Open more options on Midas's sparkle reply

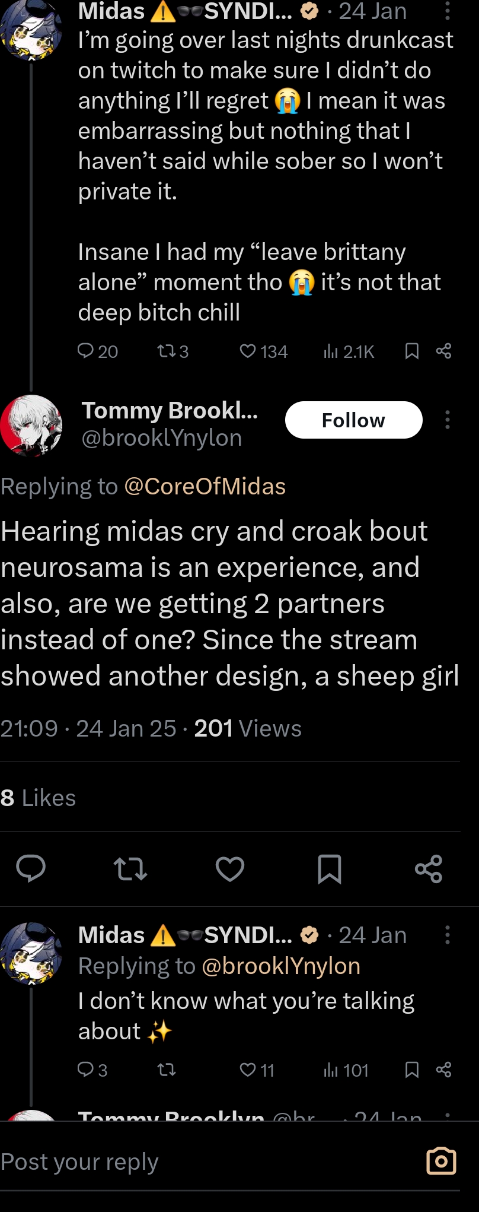click(448, 935)
